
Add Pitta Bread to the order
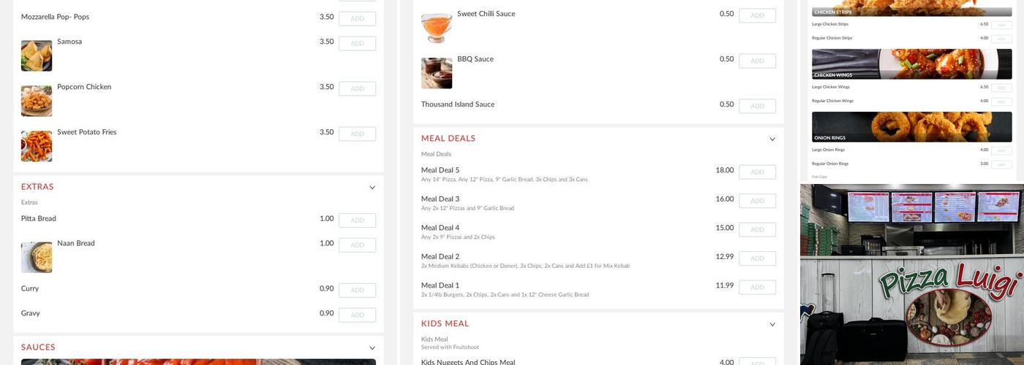coord(357,220)
